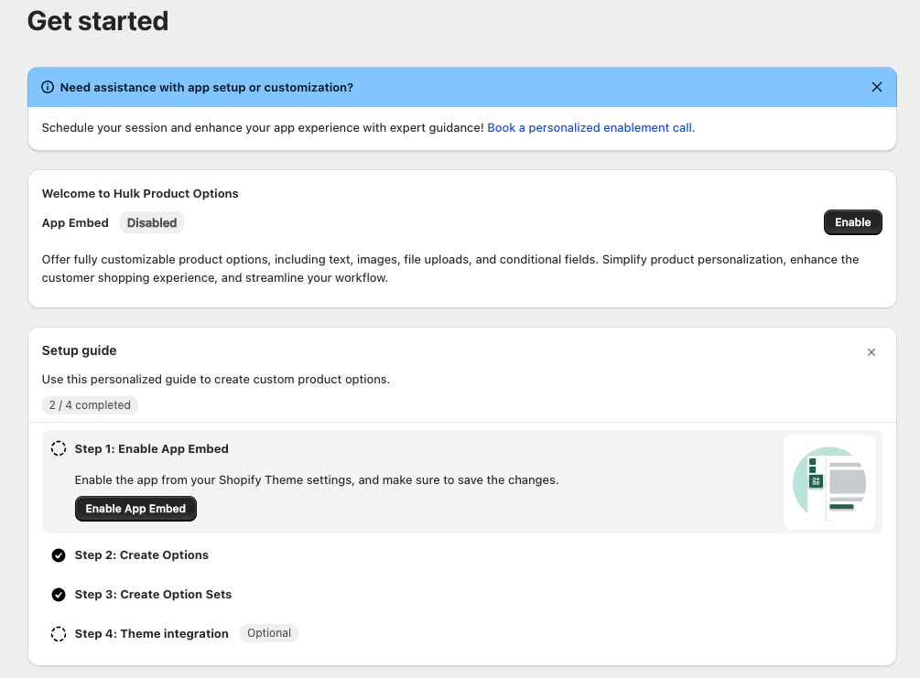This screenshot has height=678, width=920.
Task: Mark Step 1 complete via its dashed circle
Action: (x=59, y=449)
